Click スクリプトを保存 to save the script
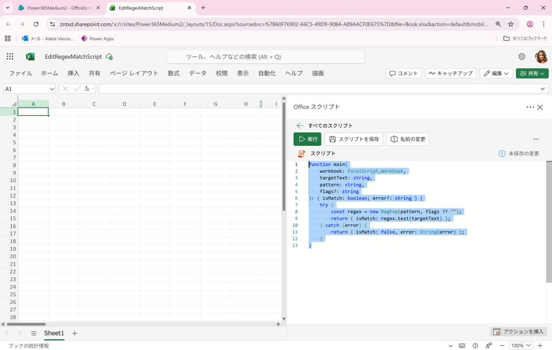The image size is (552, 350). tap(353, 139)
